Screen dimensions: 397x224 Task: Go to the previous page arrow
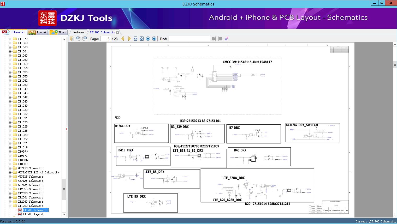(123, 39)
